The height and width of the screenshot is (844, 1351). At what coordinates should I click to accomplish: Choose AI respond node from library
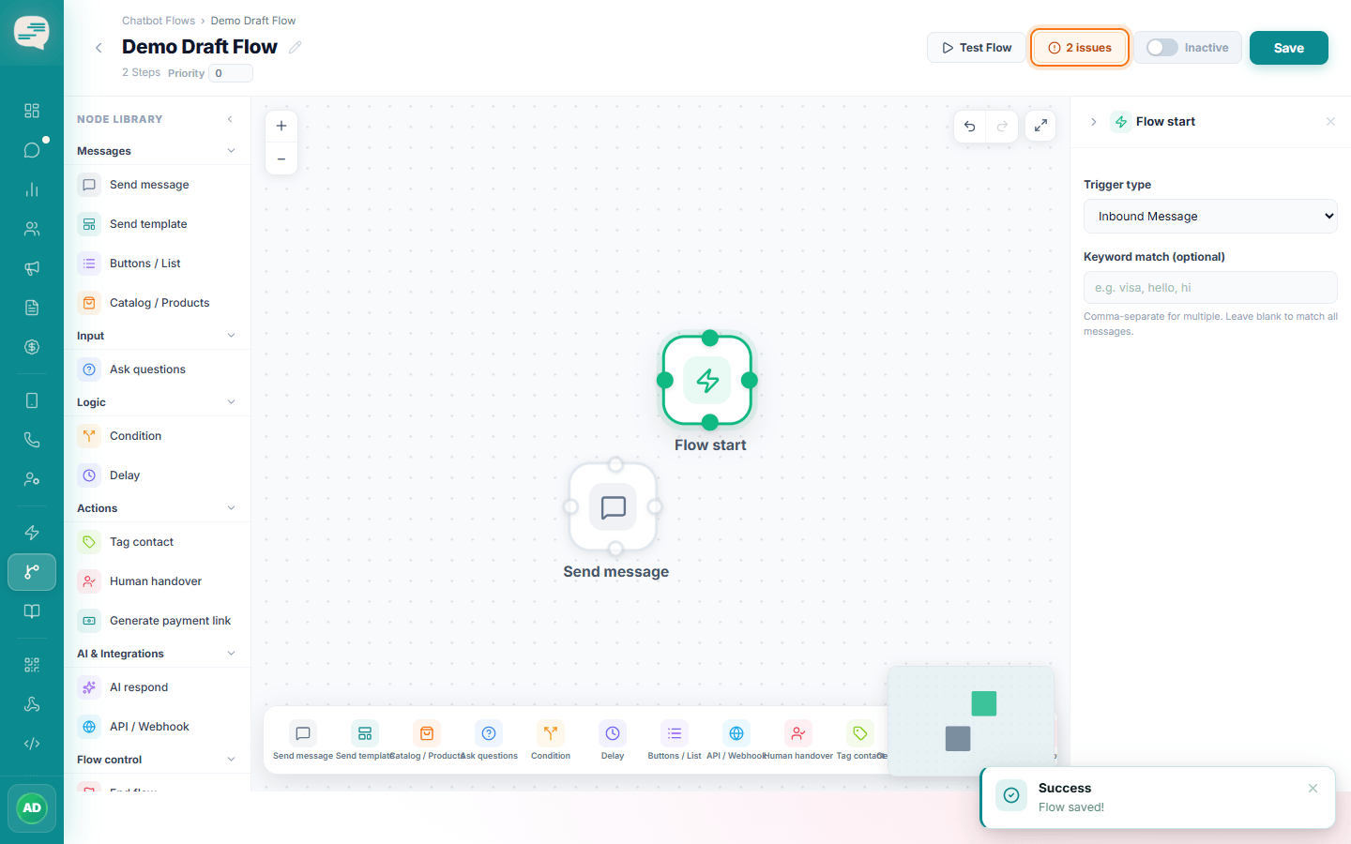point(157,687)
